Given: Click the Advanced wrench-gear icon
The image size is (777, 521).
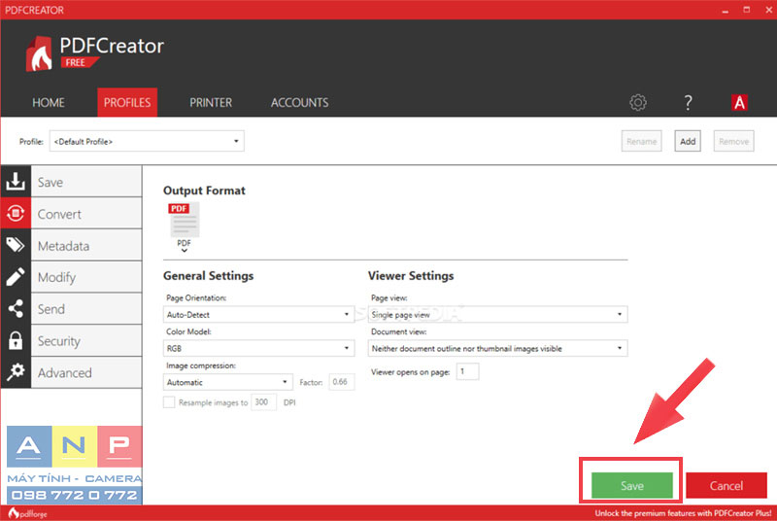Looking at the screenshot, I should (x=16, y=371).
